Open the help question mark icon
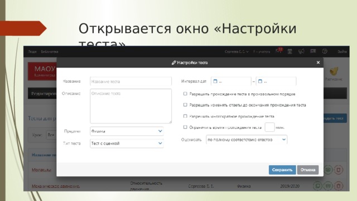Viewport: 357px width, 201px height. pos(325,51)
